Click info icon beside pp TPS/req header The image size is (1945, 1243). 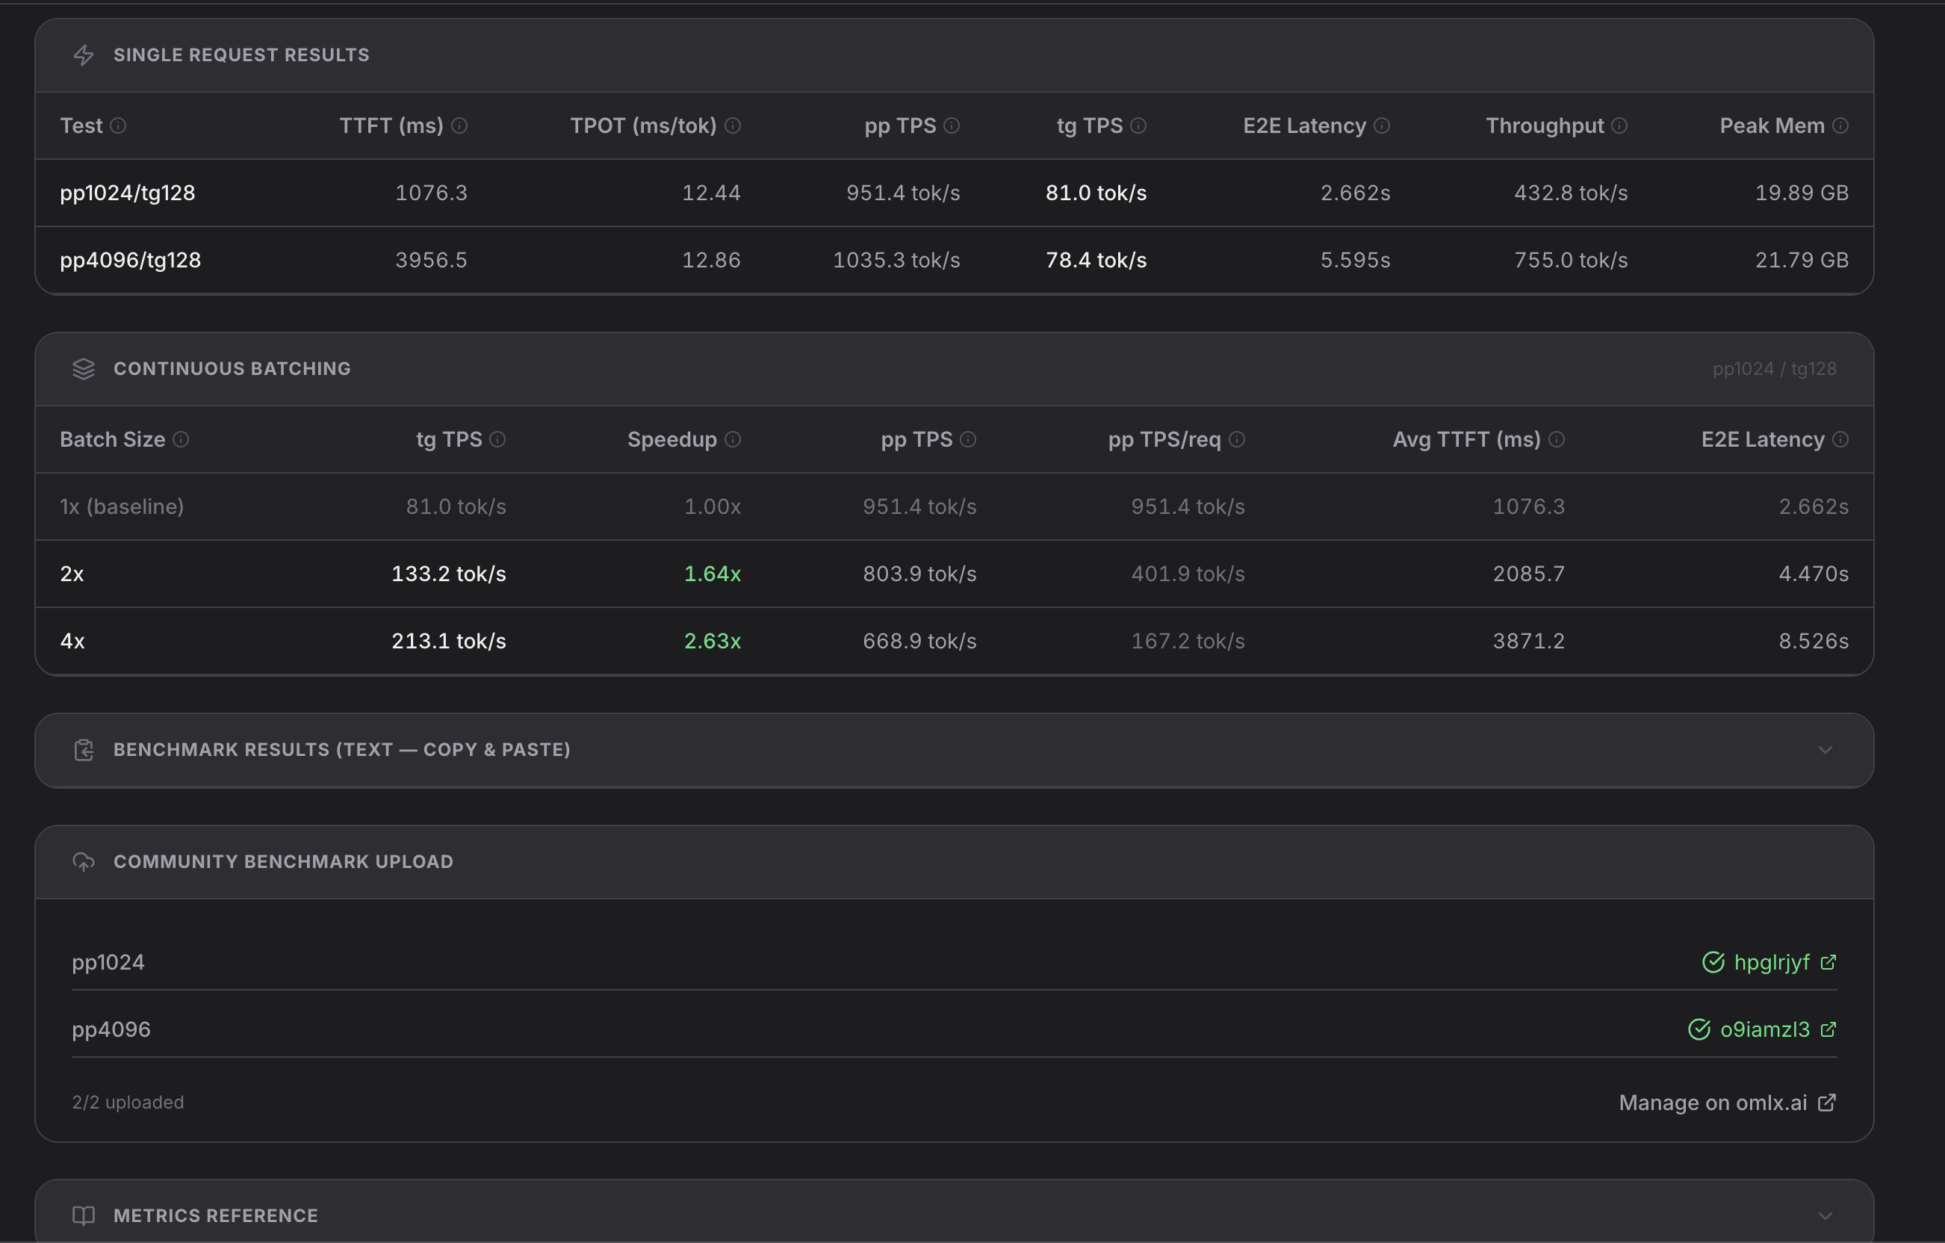(1237, 439)
